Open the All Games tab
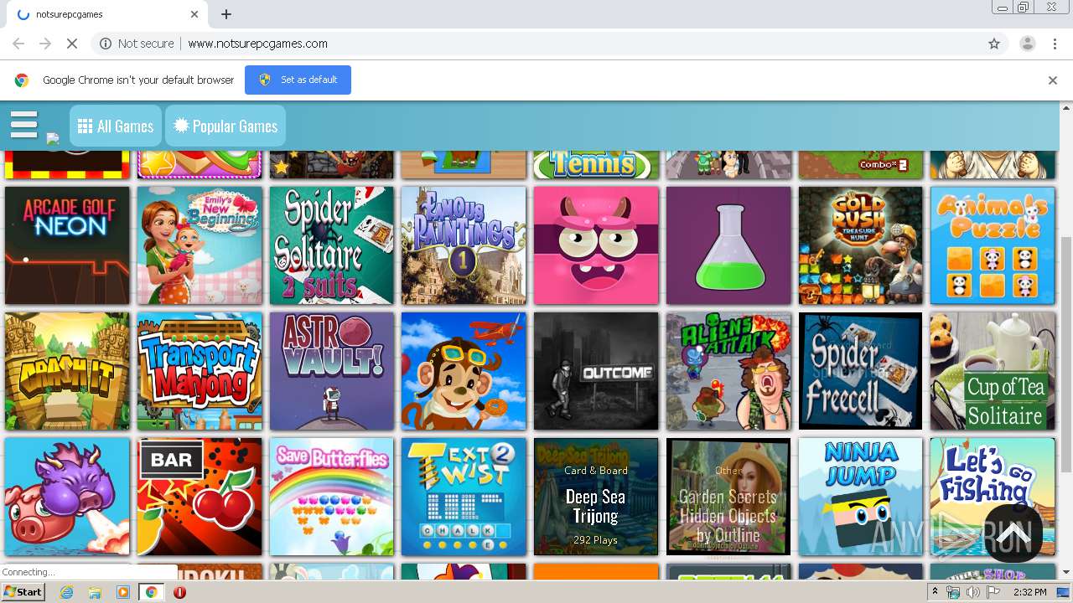 pyautogui.click(x=116, y=126)
